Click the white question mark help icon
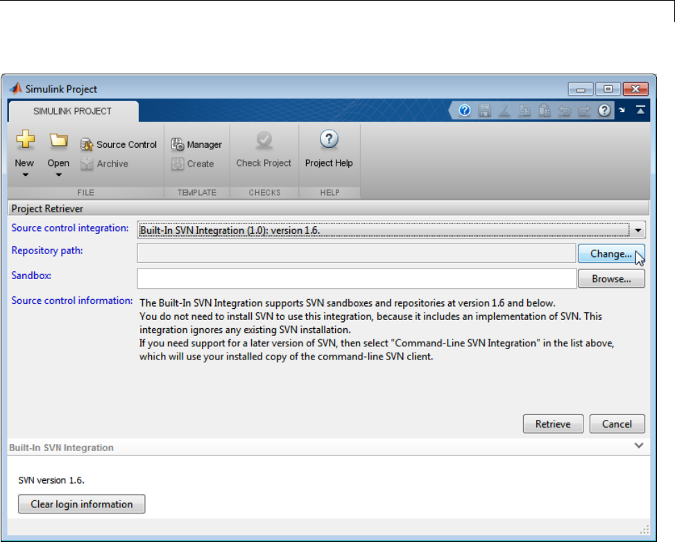Image resolution: width=675 pixels, height=542 pixels. (604, 110)
